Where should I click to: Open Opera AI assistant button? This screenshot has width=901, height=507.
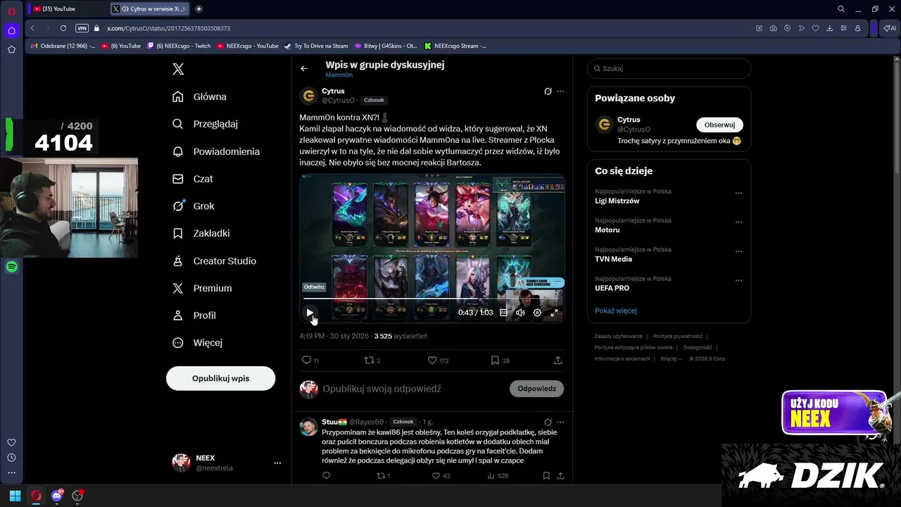(889, 28)
